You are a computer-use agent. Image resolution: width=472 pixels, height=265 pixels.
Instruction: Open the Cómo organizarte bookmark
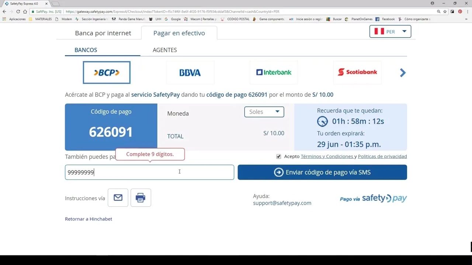click(x=414, y=19)
